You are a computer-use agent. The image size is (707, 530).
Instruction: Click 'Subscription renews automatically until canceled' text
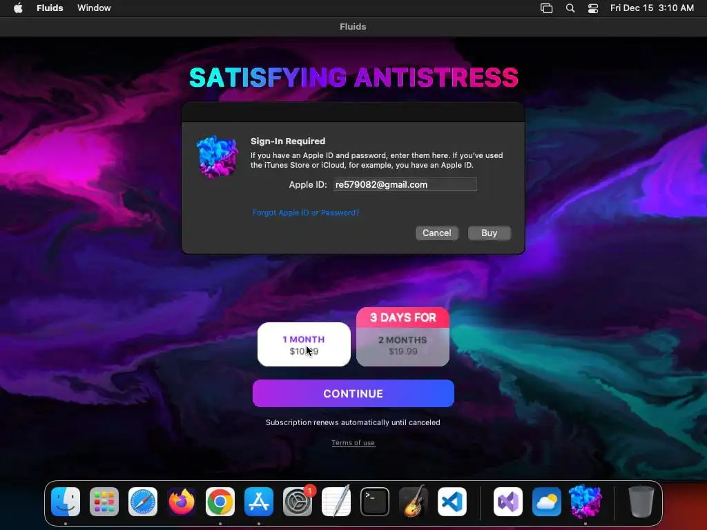pos(353,422)
